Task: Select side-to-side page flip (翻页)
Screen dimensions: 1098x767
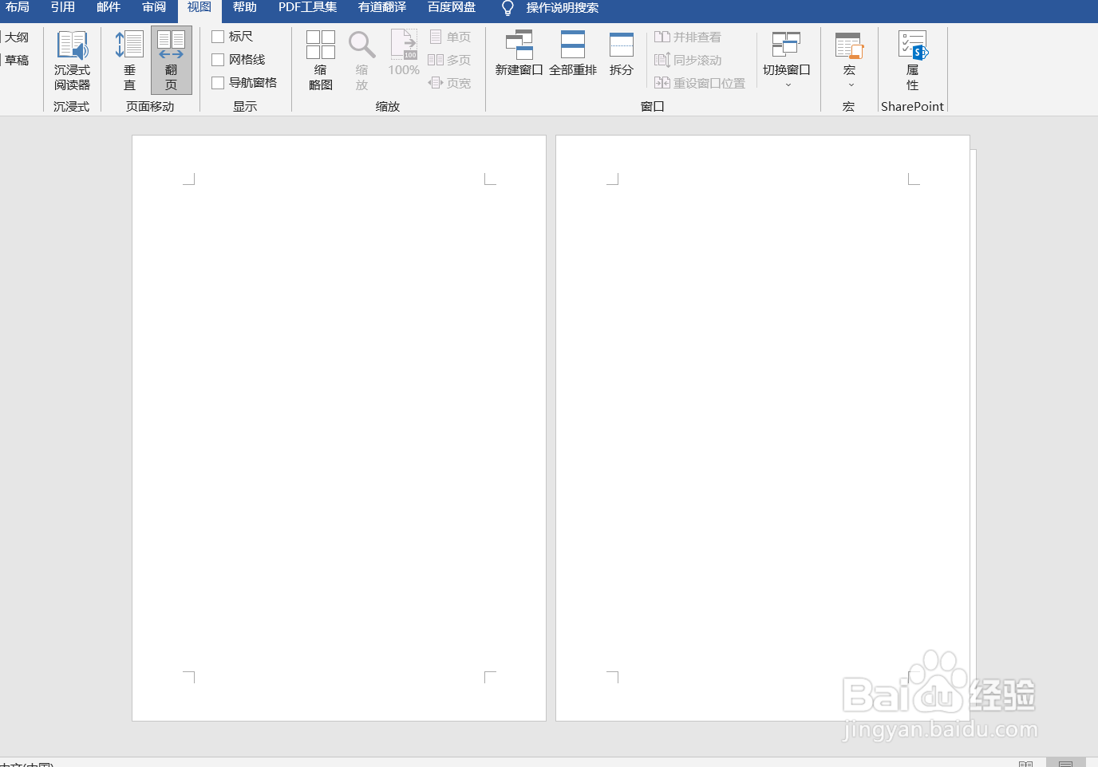Action: 171,61
